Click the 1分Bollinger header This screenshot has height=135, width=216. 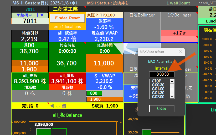[179, 15]
